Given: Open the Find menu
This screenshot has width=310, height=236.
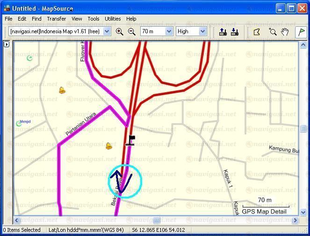Looking at the screenshot, I should pyautogui.click(x=36, y=19).
